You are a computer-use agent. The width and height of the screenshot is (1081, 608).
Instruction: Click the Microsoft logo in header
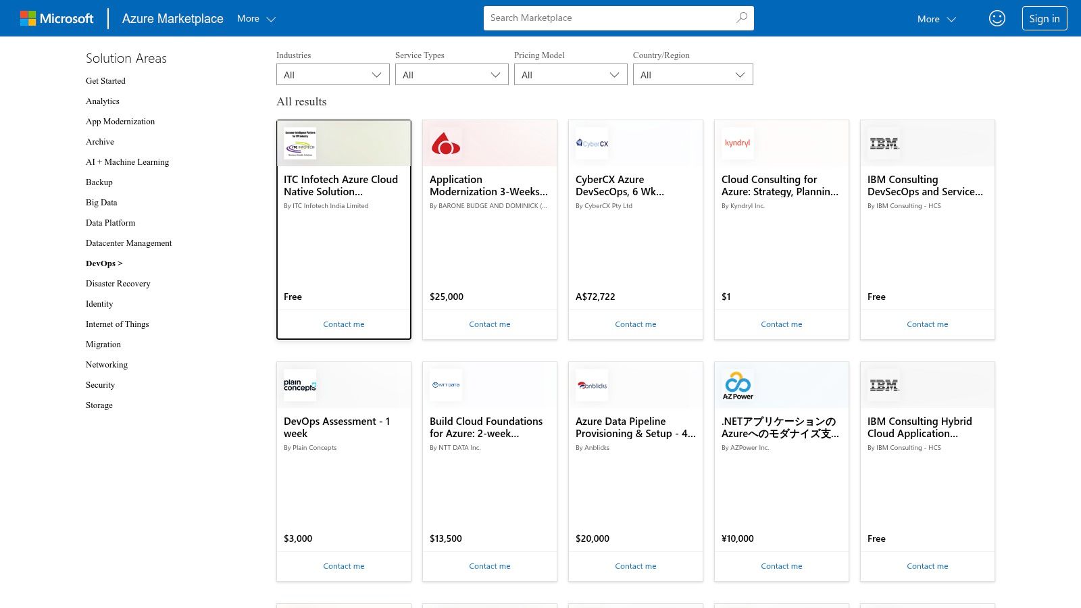click(x=57, y=18)
